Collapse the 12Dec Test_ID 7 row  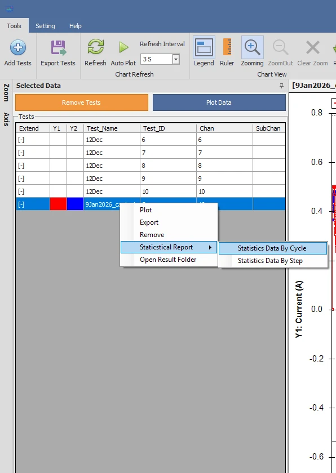(21, 153)
